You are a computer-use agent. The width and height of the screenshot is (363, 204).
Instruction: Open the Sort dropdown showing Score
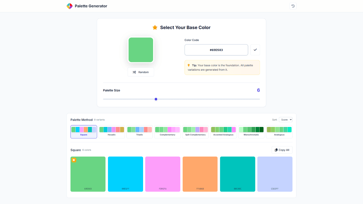click(x=286, y=119)
